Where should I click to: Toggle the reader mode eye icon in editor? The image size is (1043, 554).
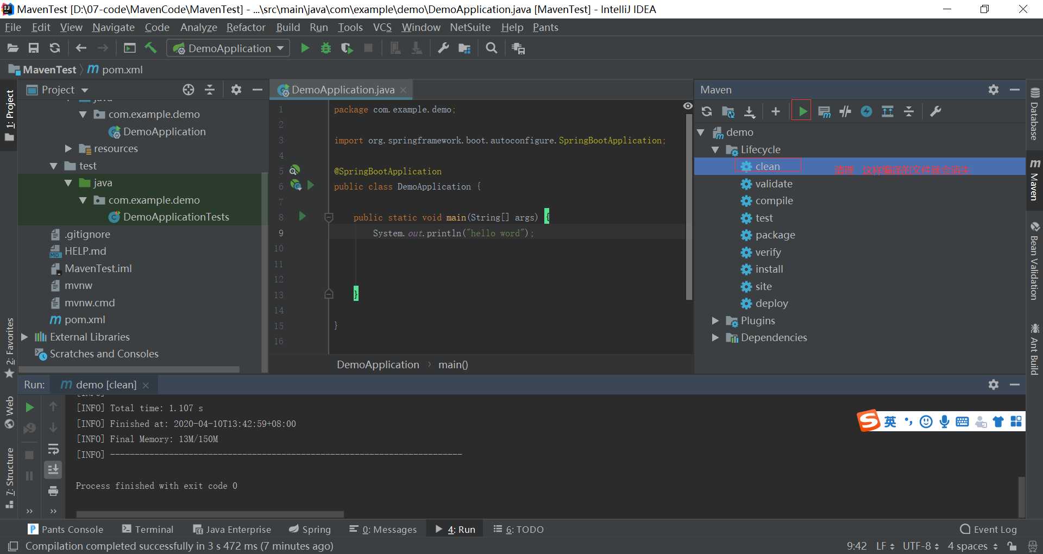pyautogui.click(x=688, y=106)
